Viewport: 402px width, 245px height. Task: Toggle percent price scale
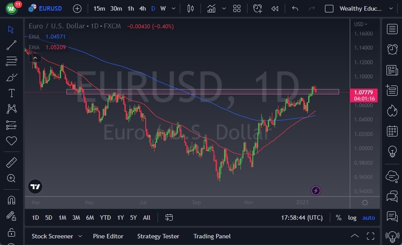pyautogui.click(x=338, y=218)
